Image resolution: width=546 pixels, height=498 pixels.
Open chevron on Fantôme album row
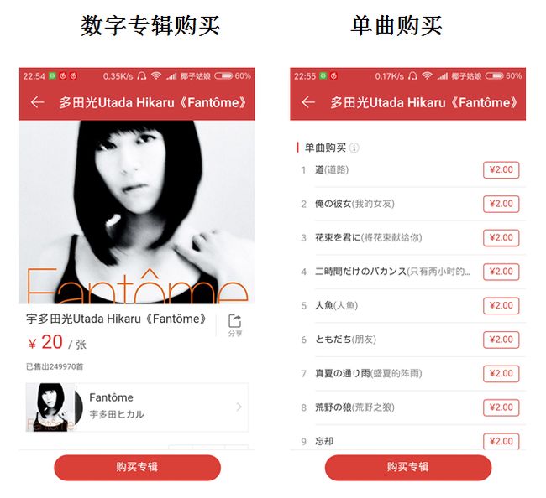[239, 407]
